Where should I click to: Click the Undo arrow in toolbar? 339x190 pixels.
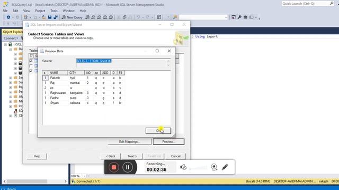coord(138,17)
